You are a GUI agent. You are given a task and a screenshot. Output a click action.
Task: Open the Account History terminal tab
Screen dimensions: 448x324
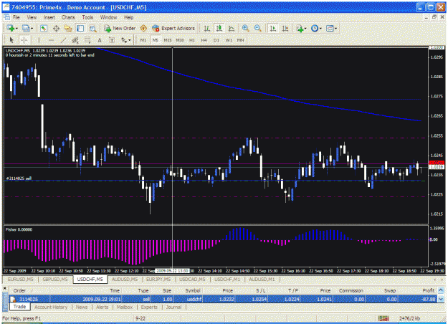coord(51,307)
